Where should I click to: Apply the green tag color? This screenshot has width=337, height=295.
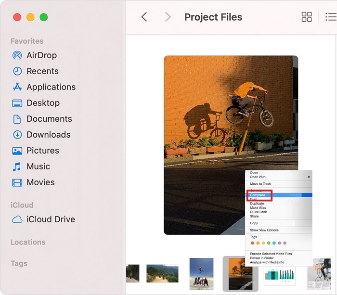269,243
